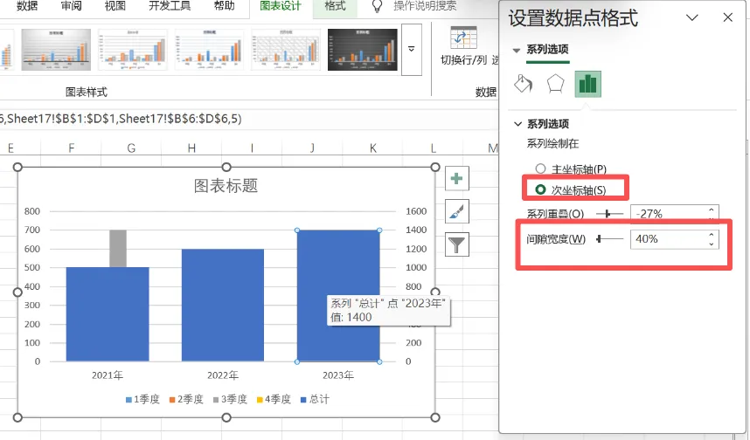Click the primary axis value 800

[x=32, y=211]
